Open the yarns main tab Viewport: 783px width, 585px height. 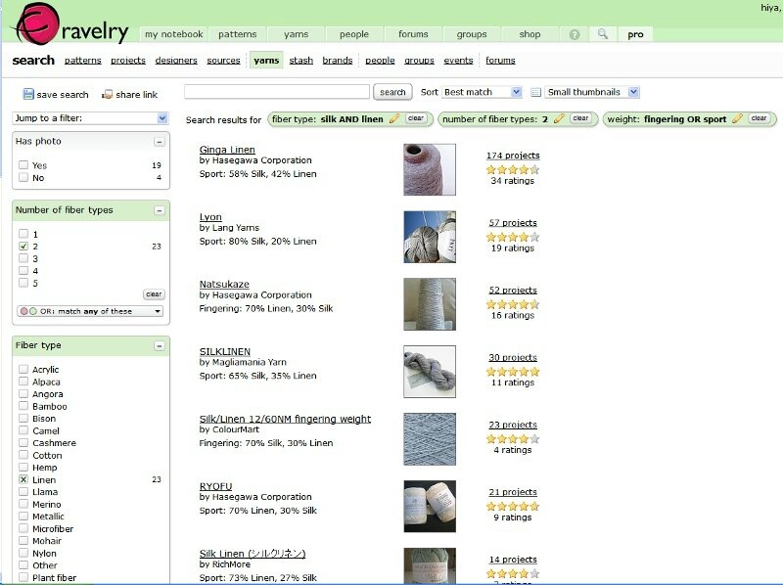[297, 34]
